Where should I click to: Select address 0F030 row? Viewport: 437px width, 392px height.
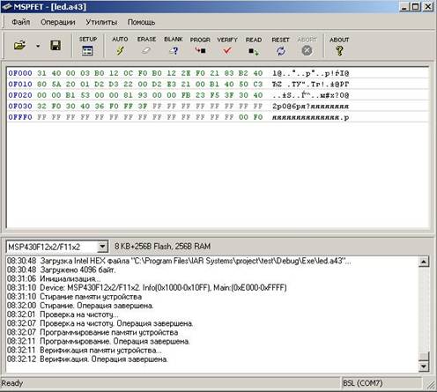20,107
